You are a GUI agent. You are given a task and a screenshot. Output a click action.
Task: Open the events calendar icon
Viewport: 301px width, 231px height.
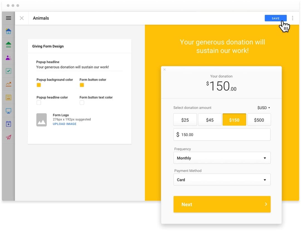8,124
